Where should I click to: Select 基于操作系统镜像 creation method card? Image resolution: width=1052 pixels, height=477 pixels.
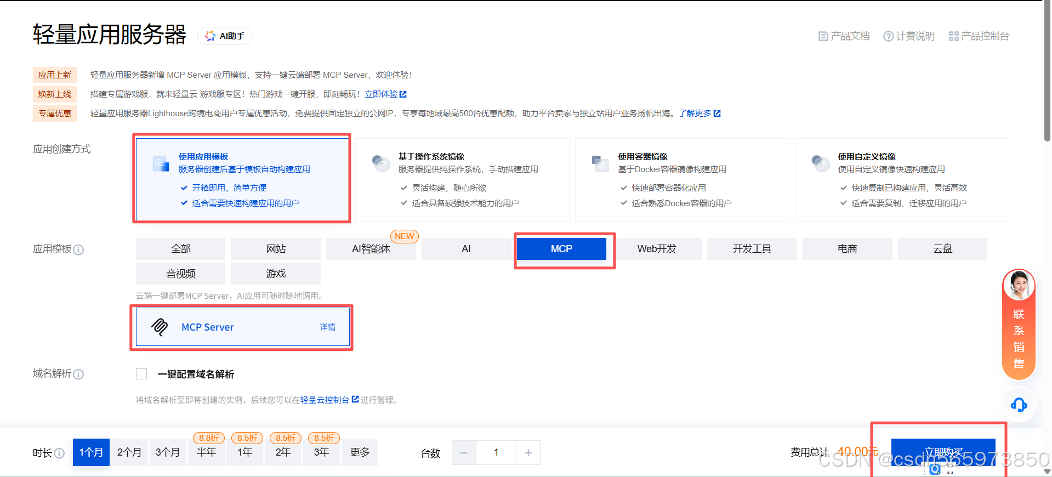pyautogui.click(x=462, y=179)
